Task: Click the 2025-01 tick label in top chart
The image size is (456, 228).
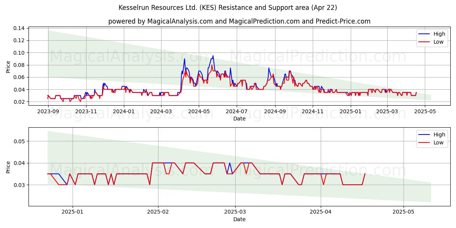Action: [350, 111]
